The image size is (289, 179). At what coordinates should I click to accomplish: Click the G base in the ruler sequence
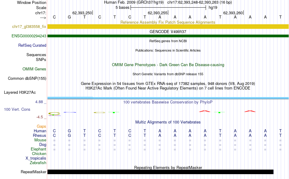69,17
